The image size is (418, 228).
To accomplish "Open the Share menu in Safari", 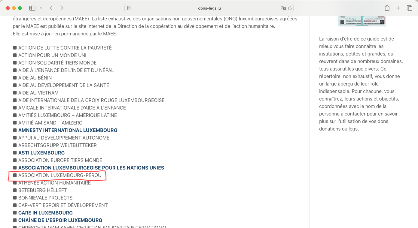I will click(x=387, y=8).
